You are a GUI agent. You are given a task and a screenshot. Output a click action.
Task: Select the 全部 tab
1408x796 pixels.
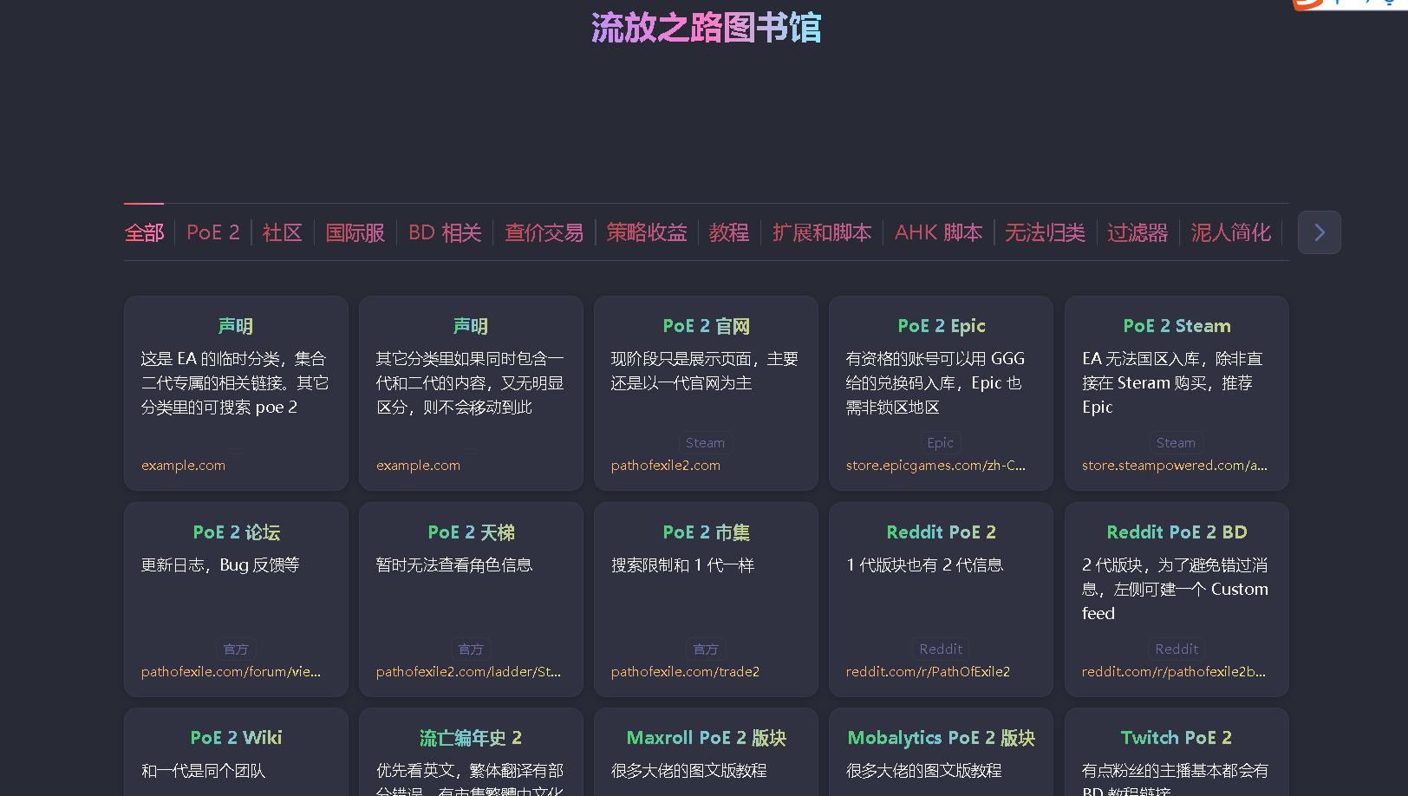coord(144,232)
